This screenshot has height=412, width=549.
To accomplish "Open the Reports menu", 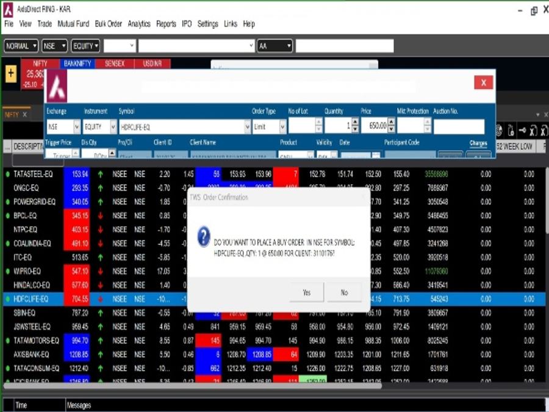I will coord(167,24).
